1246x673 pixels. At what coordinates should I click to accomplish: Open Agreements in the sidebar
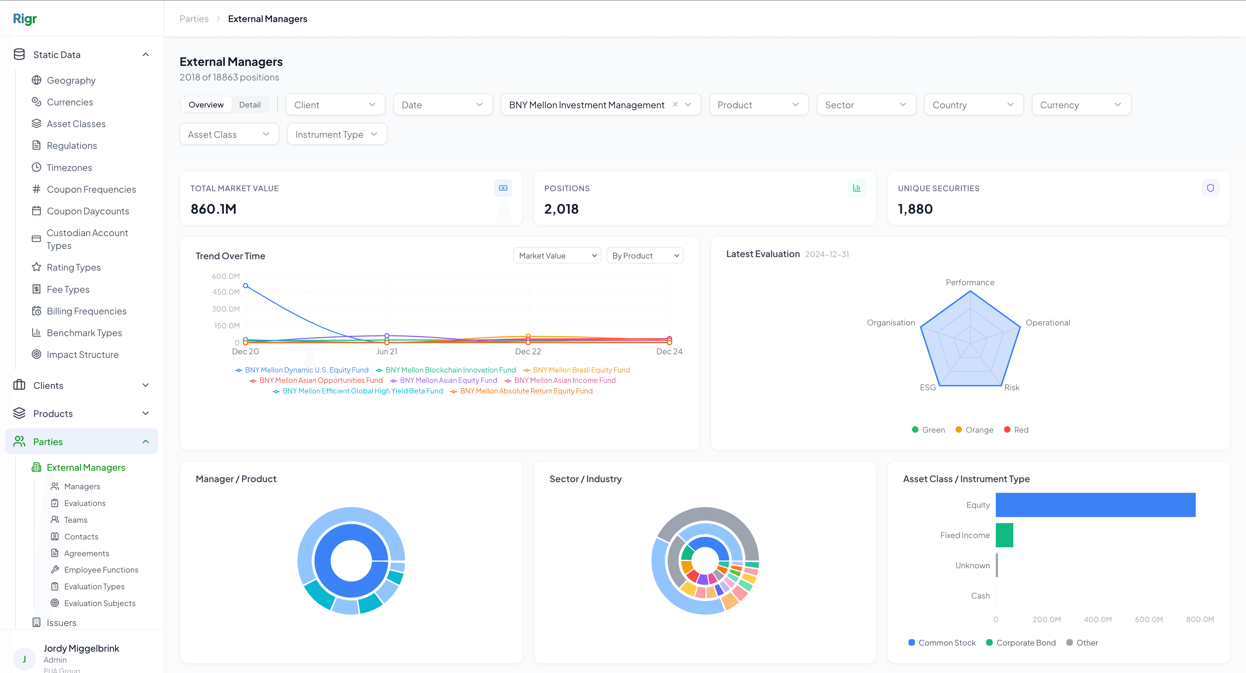coord(87,553)
